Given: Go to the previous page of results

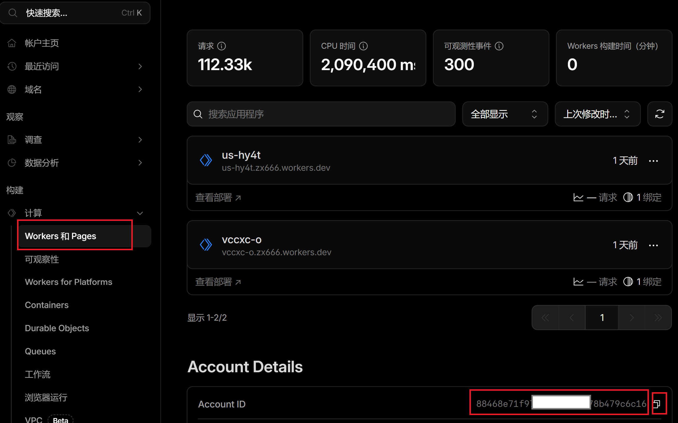Looking at the screenshot, I should point(572,318).
